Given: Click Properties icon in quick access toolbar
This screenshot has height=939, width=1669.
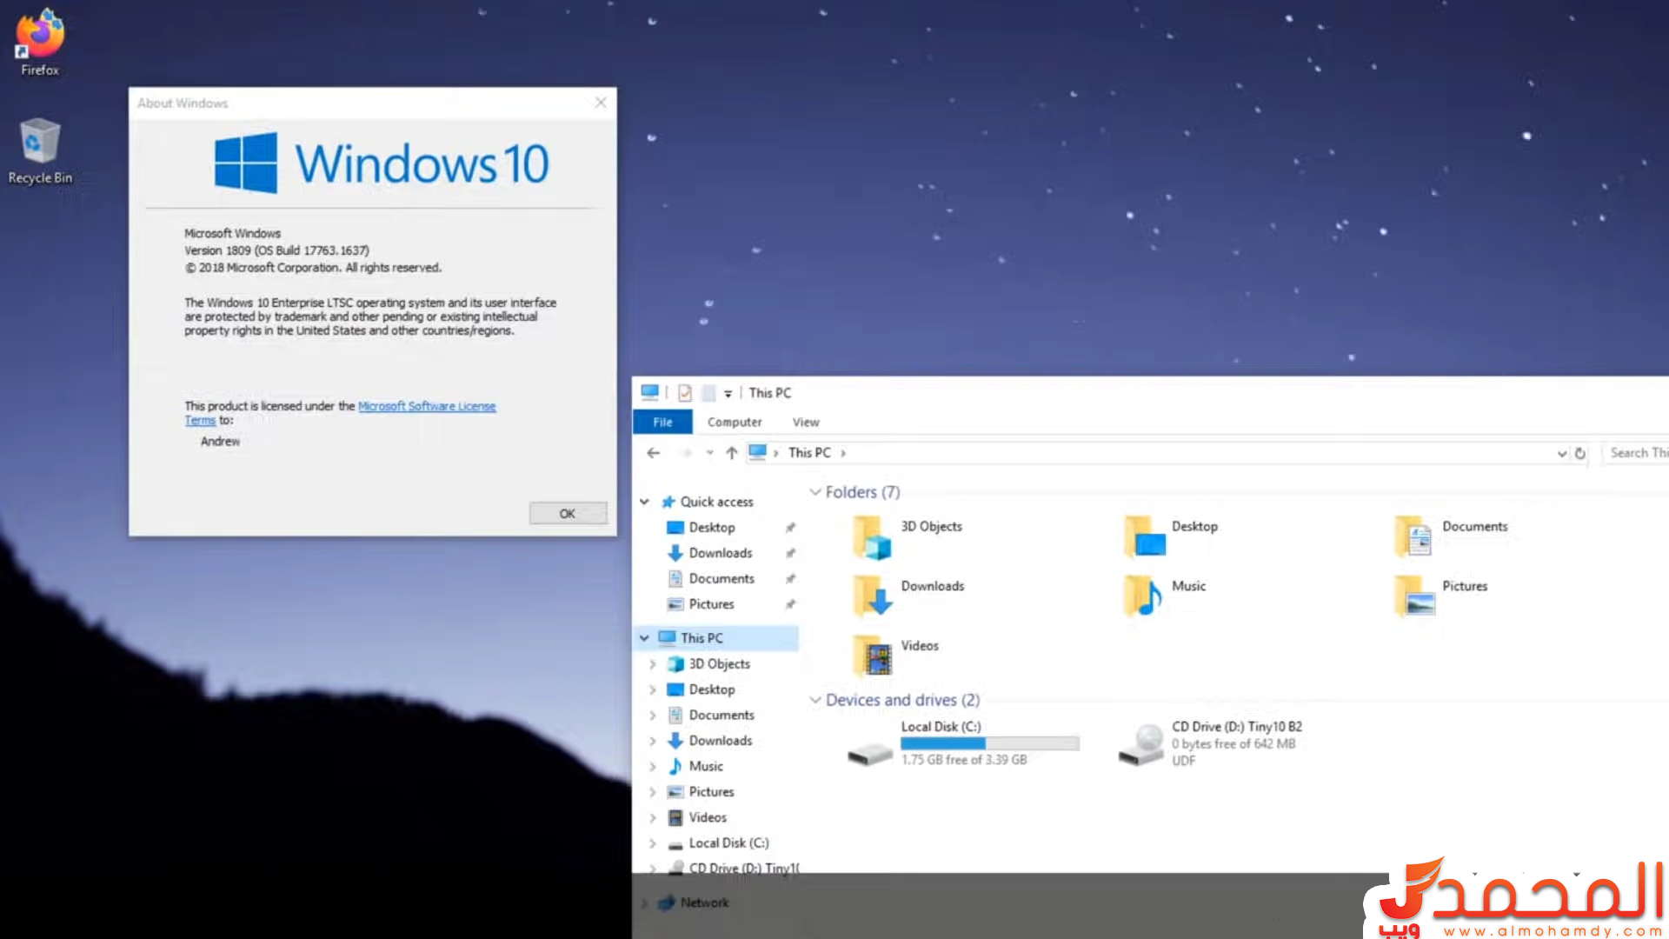Looking at the screenshot, I should pos(685,393).
